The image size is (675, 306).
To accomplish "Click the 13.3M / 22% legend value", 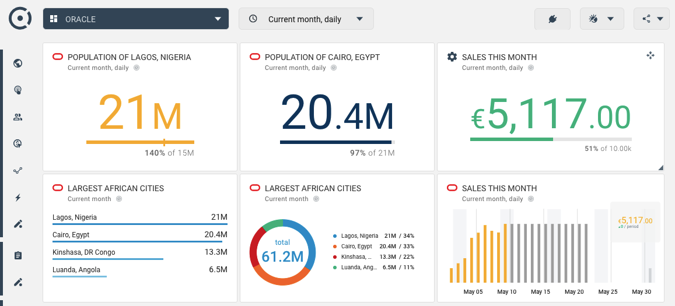I will [x=397, y=257].
